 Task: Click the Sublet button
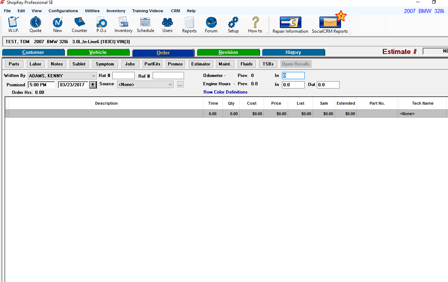79,64
